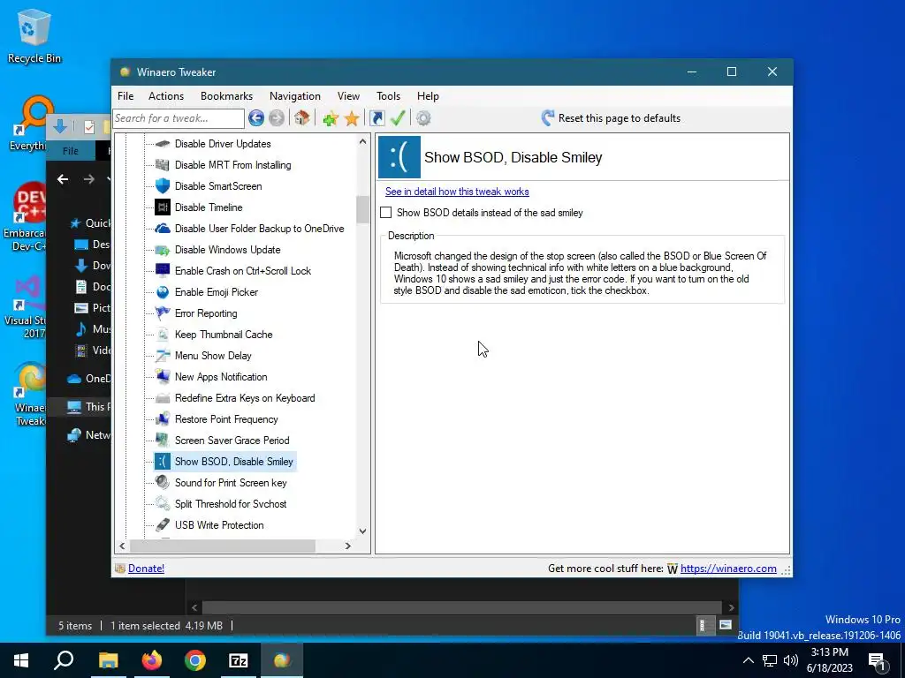Click the File tab in File Explorer
The height and width of the screenshot is (678, 905).
71,151
